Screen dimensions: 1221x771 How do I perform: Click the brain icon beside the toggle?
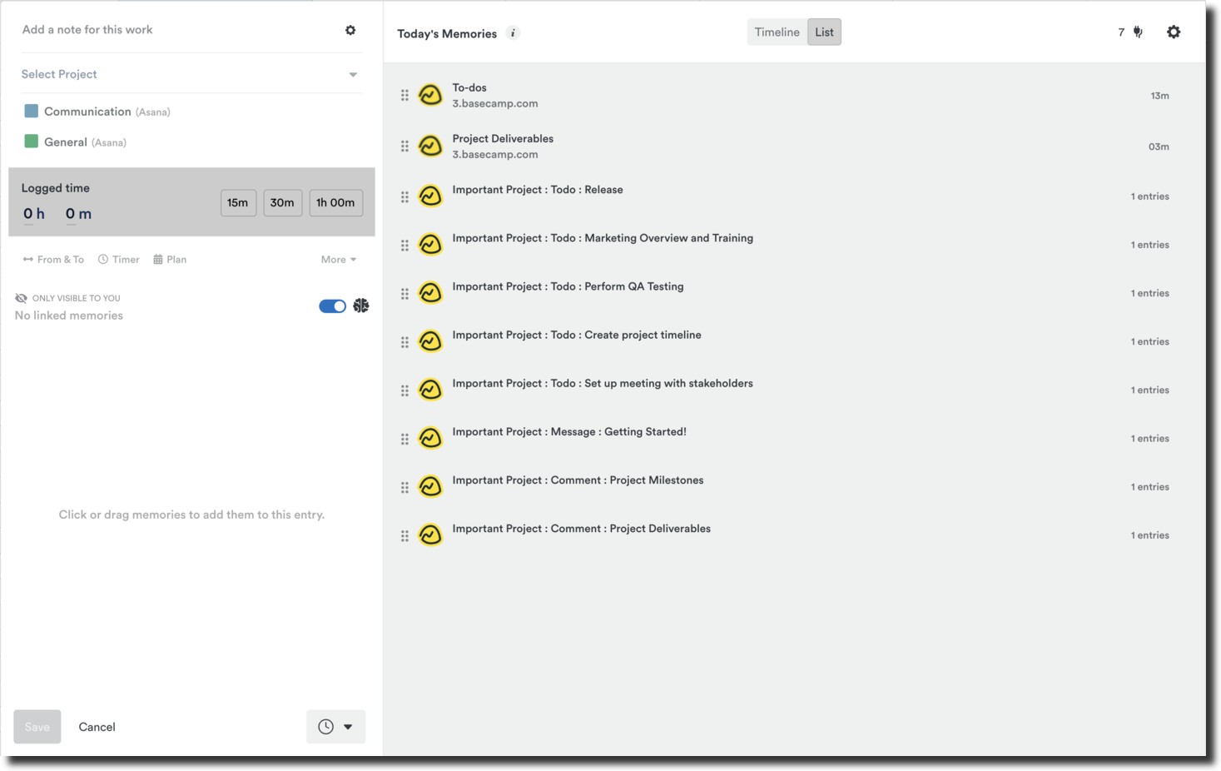tap(360, 306)
